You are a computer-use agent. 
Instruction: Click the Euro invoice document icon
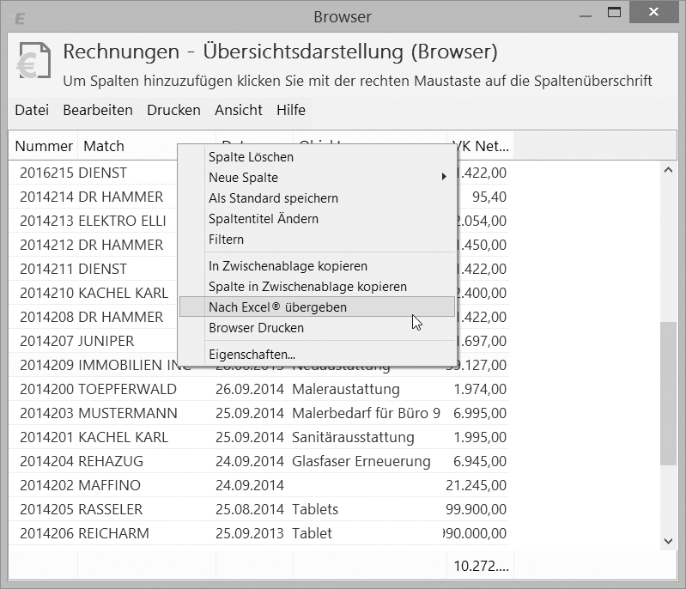pyautogui.click(x=32, y=62)
